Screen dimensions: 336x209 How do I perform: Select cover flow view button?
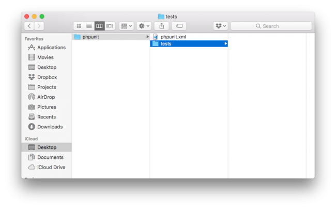pos(110,26)
